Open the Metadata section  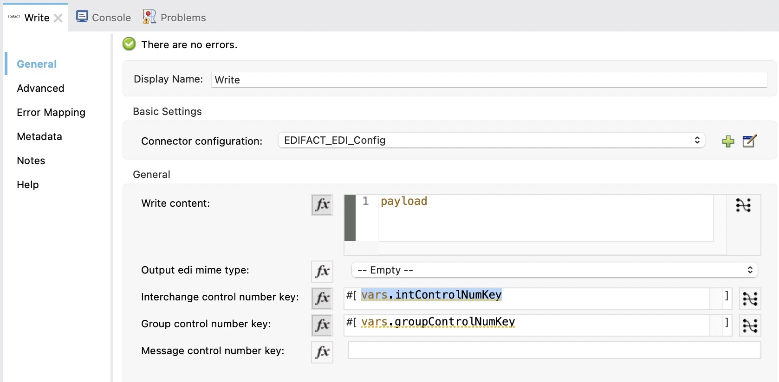tap(39, 136)
